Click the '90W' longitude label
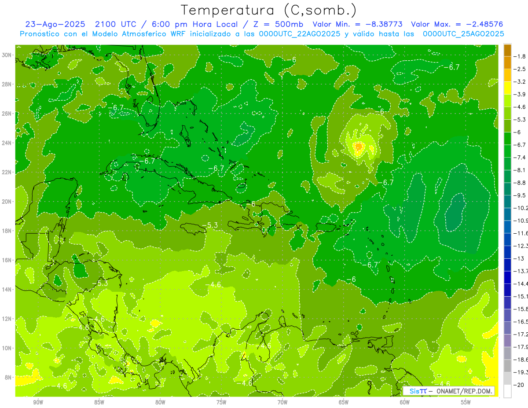 tap(38, 402)
